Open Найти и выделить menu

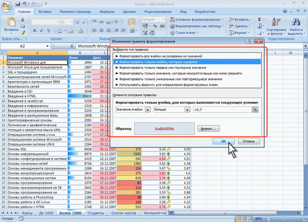tap(296, 26)
